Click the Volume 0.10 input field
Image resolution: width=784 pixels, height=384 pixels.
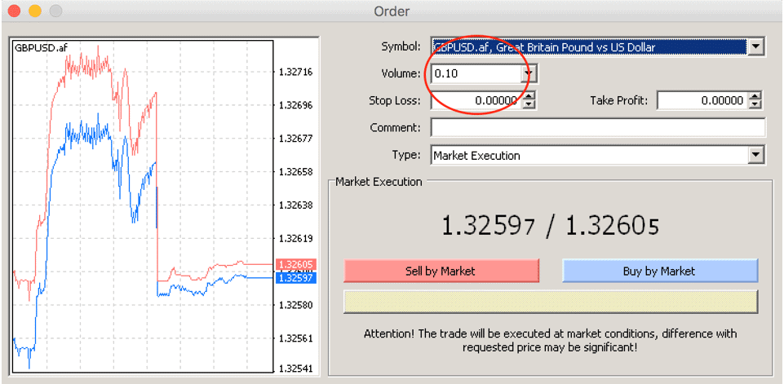476,74
